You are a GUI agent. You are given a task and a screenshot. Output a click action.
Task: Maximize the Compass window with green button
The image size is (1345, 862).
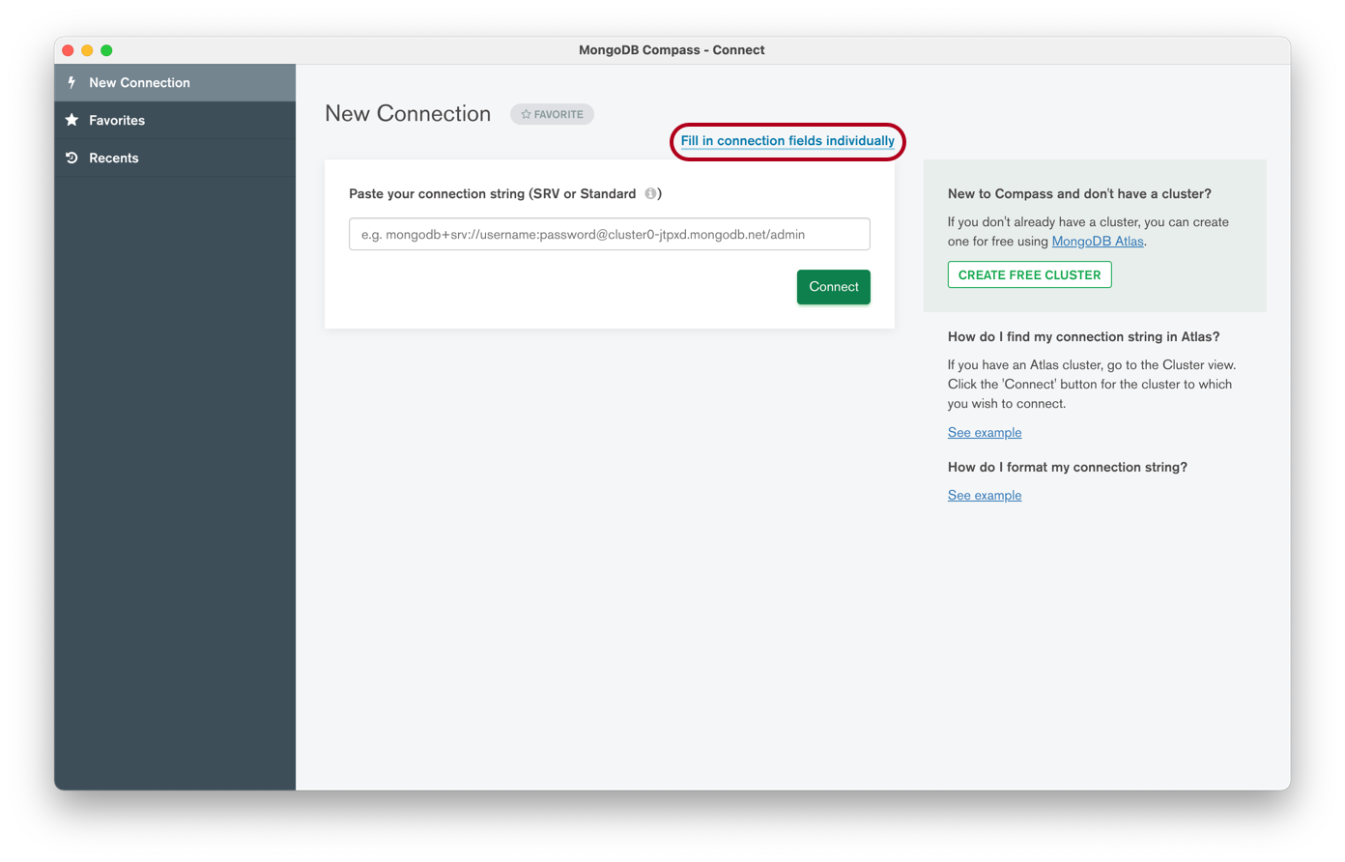pyautogui.click(x=106, y=50)
